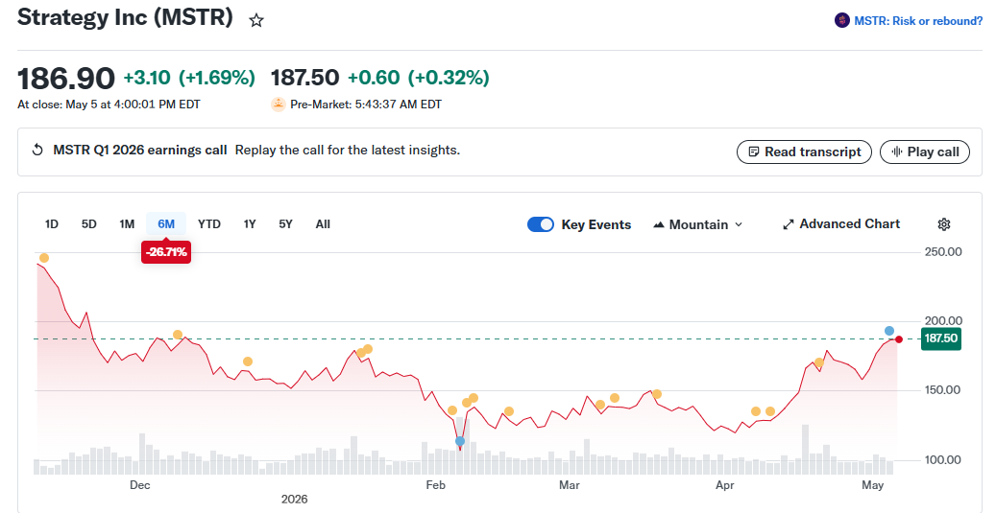Click the 2026 year label below the chart
This screenshot has height=513, width=996.
pyautogui.click(x=295, y=499)
